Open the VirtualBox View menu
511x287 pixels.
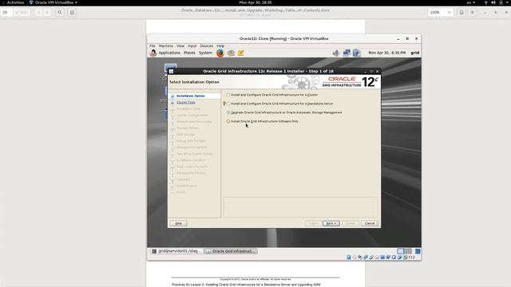coord(180,46)
